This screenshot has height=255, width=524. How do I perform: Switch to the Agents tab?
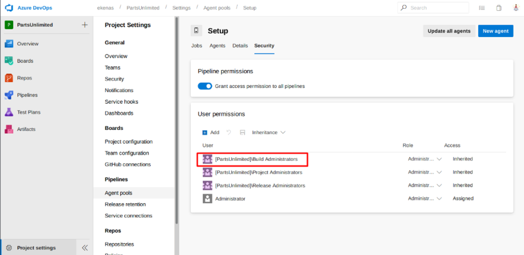[217, 46]
